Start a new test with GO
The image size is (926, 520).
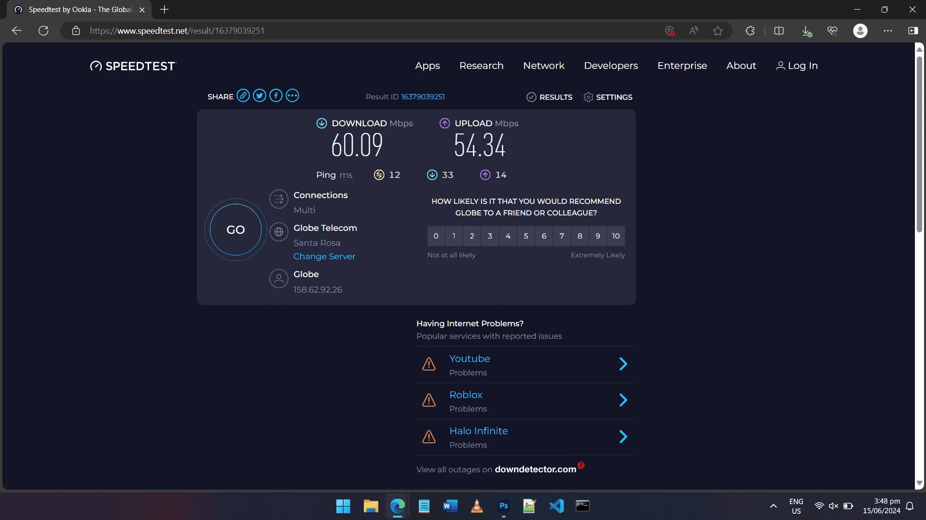coord(235,230)
